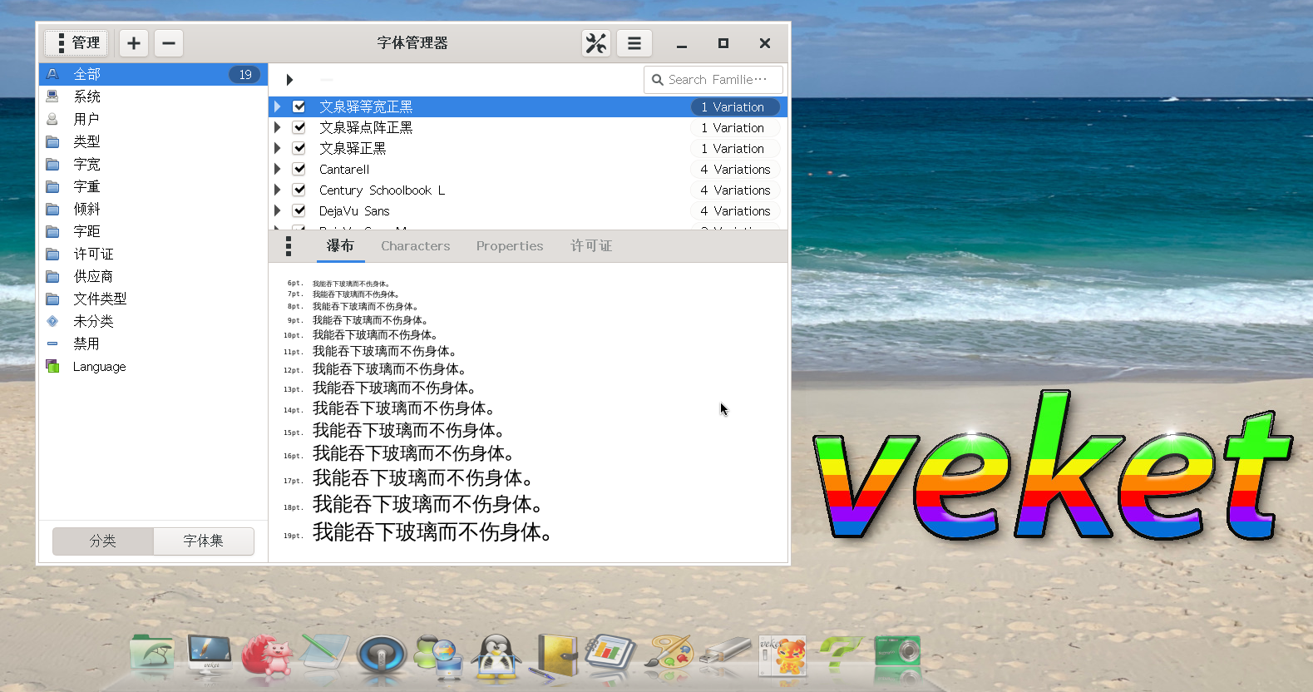Click the preview pane three-dots menu
This screenshot has width=1313, height=692.
(289, 246)
